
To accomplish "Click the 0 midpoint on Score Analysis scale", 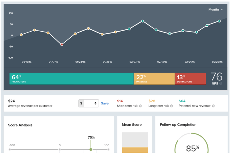I will (60, 149).
